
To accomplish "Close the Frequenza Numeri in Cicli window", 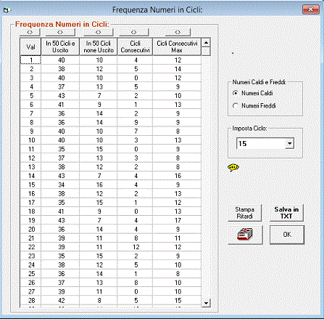I will [310, 9].
